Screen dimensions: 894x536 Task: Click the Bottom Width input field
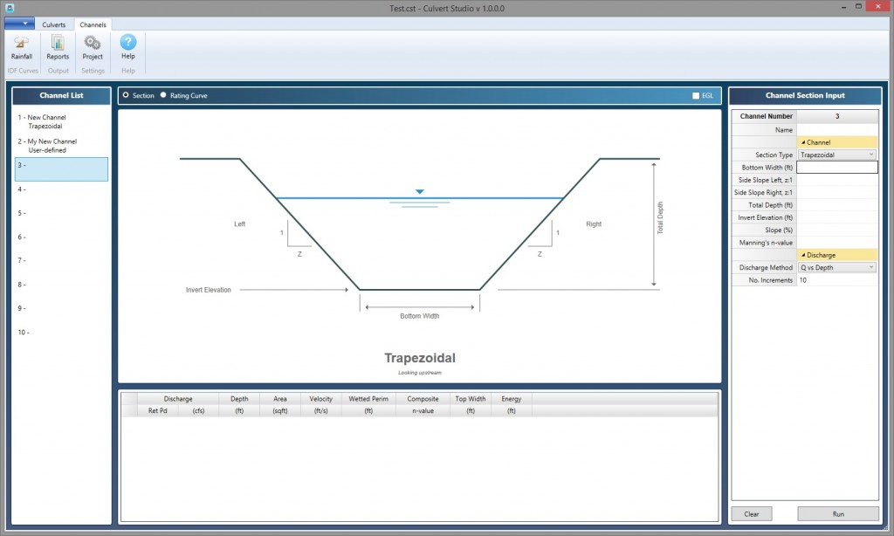(836, 167)
